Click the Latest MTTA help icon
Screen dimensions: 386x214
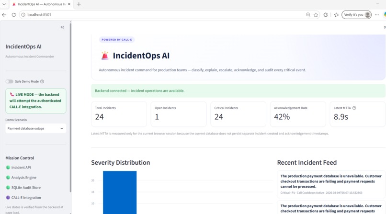(x=354, y=108)
